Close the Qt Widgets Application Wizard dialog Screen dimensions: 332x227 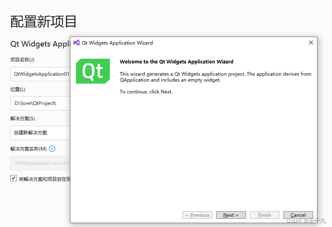coord(311,43)
